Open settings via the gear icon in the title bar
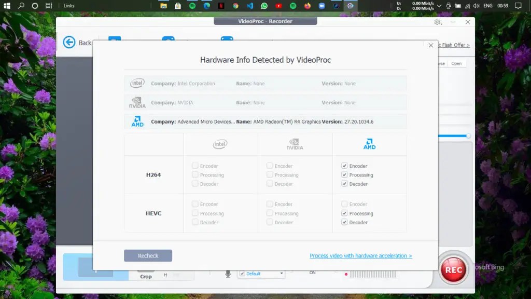The image size is (531, 299). [437, 22]
